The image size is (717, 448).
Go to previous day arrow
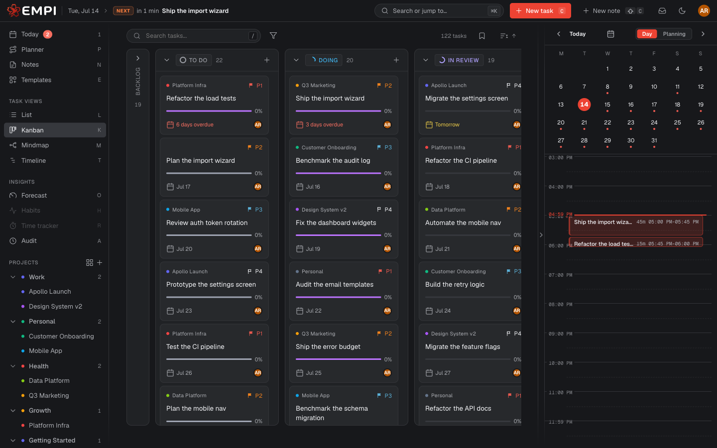559,34
